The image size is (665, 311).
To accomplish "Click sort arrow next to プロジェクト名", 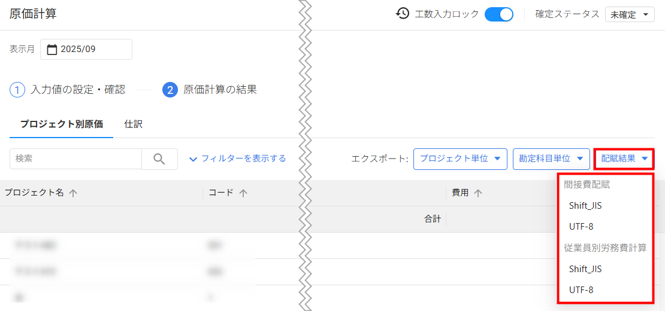I will [74, 193].
